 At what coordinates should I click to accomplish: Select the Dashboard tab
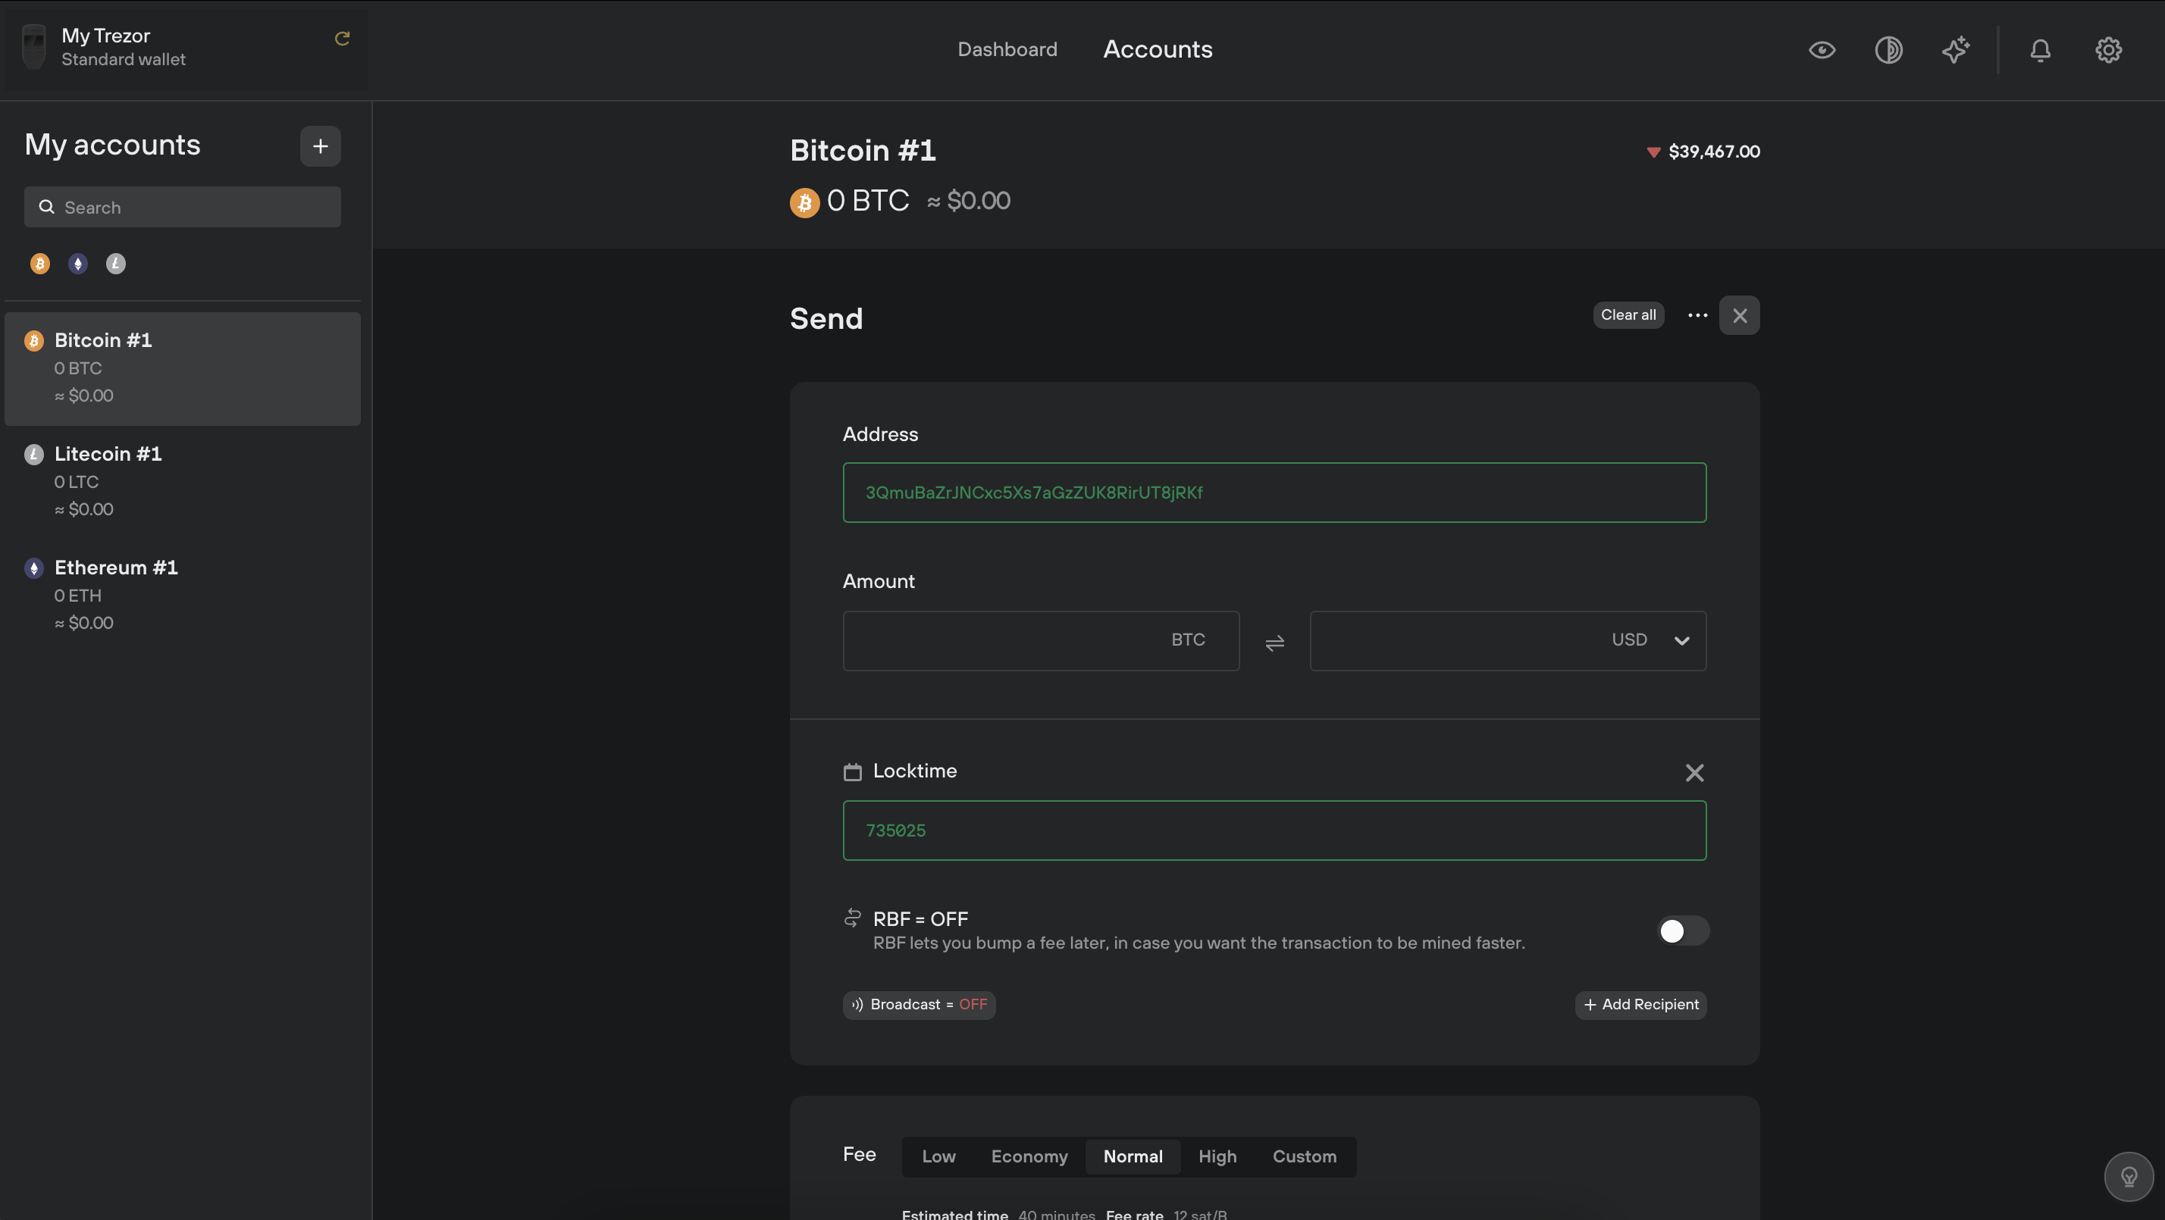coord(1007,49)
